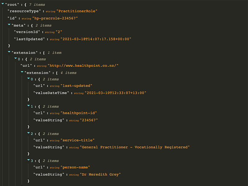The height and width of the screenshot is (186, 248).
Task: Click the healthpoint.co.nz URL value
Action: (83, 66)
